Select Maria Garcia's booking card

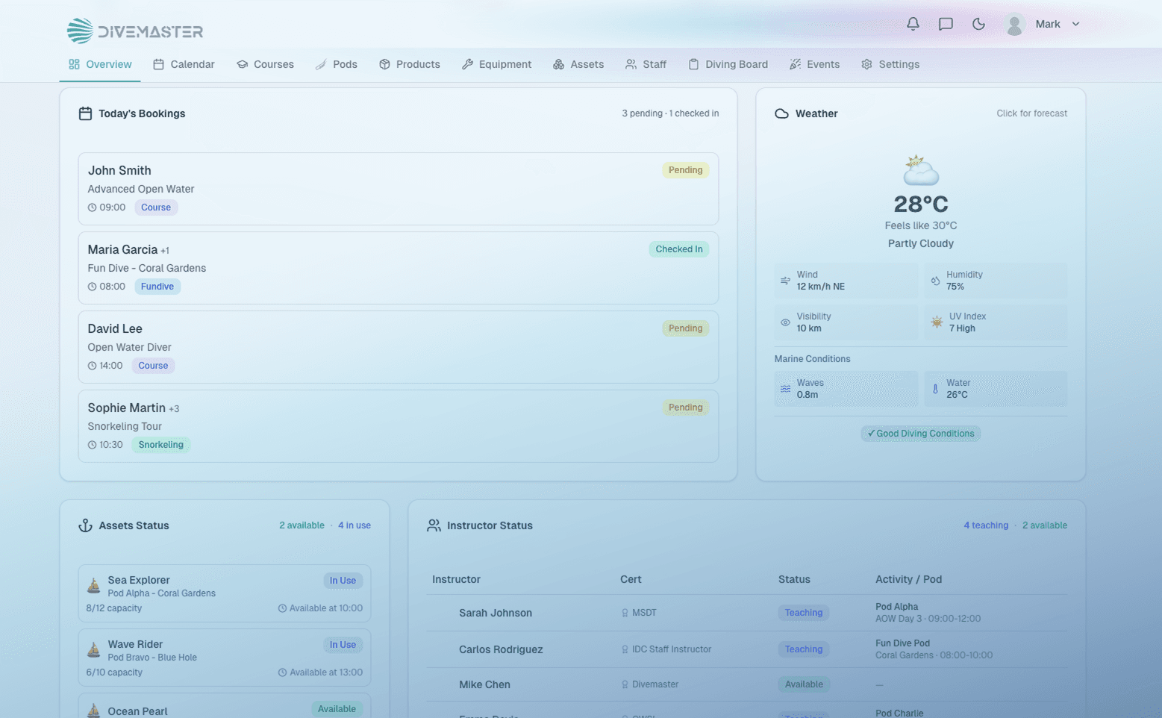click(x=399, y=268)
